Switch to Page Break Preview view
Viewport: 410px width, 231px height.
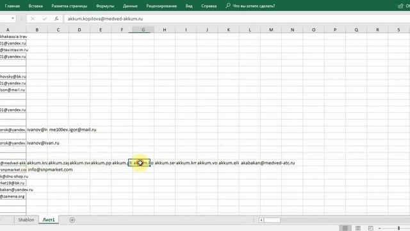tap(370, 228)
